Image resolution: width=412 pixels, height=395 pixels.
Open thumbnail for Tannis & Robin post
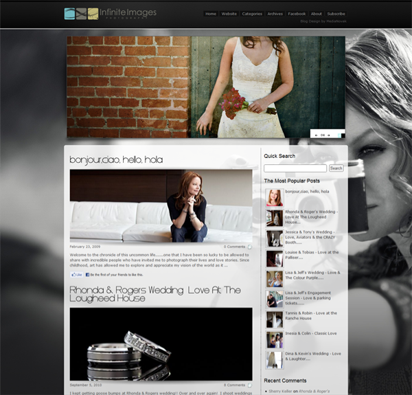[x=274, y=319]
